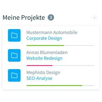Screen dimensions: 102x102
Task: Click the Meine Projekte heading
Action: (x=24, y=18)
